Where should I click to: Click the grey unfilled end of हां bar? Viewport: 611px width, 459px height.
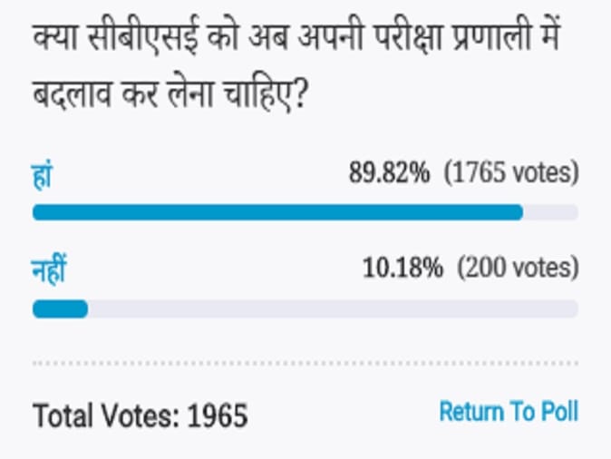coord(550,212)
